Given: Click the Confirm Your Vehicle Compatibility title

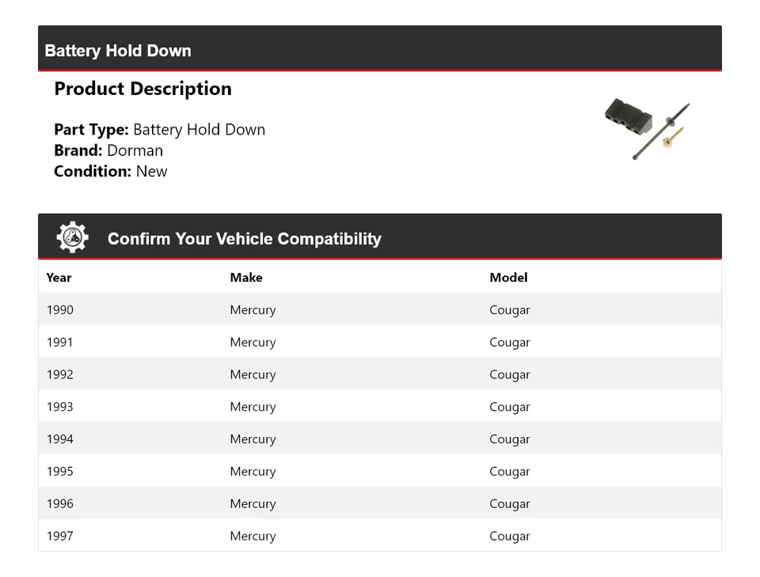Looking at the screenshot, I should tap(244, 239).
